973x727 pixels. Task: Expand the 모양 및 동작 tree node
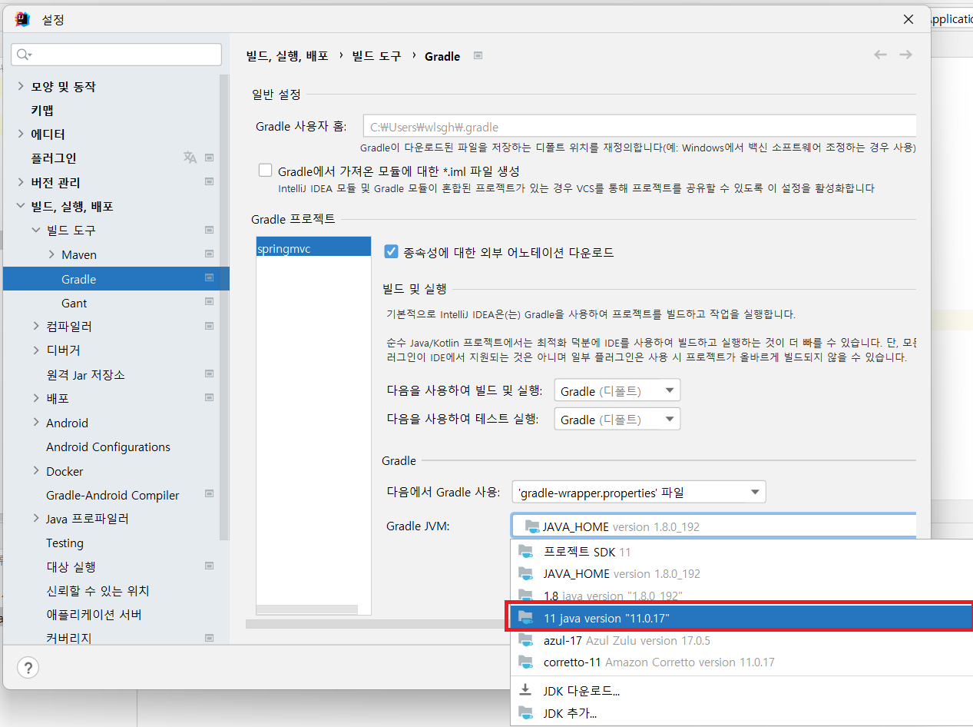[21, 86]
